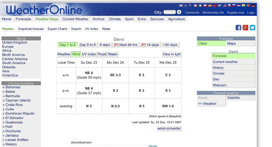The width and height of the screenshot is (272, 147).
Task: Select the German flag language icon
Action: [253, 6]
